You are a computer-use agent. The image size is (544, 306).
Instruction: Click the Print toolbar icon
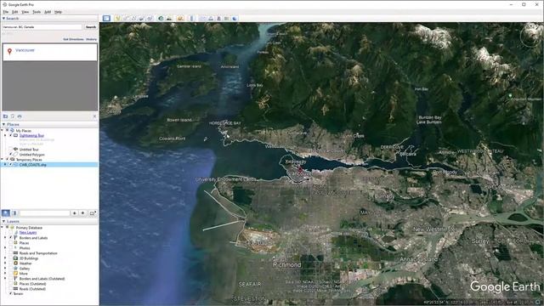pyautogui.click(x=211, y=19)
